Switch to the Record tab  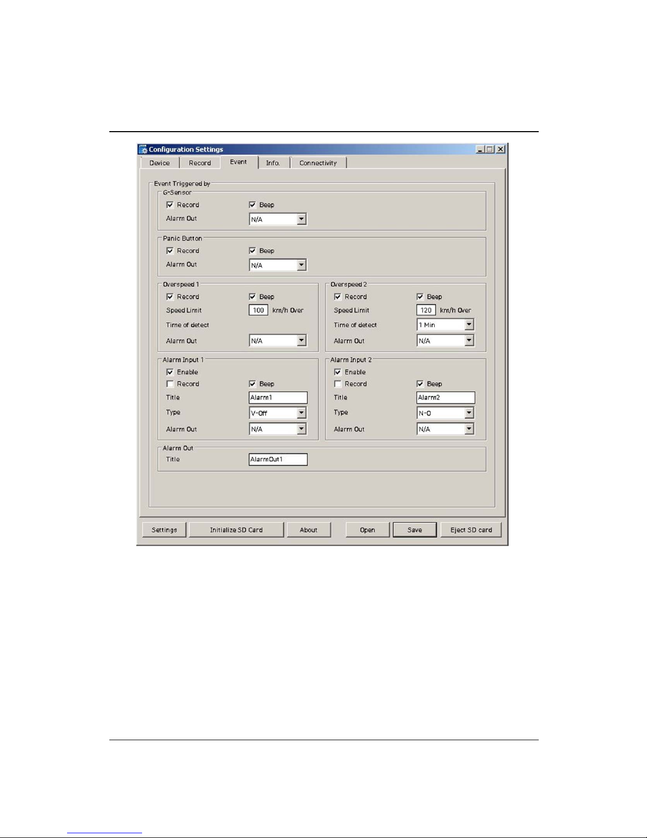point(200,163)
